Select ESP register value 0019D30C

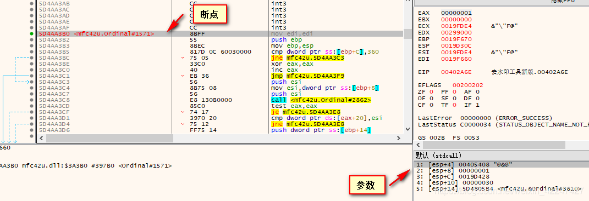point(456,45)
